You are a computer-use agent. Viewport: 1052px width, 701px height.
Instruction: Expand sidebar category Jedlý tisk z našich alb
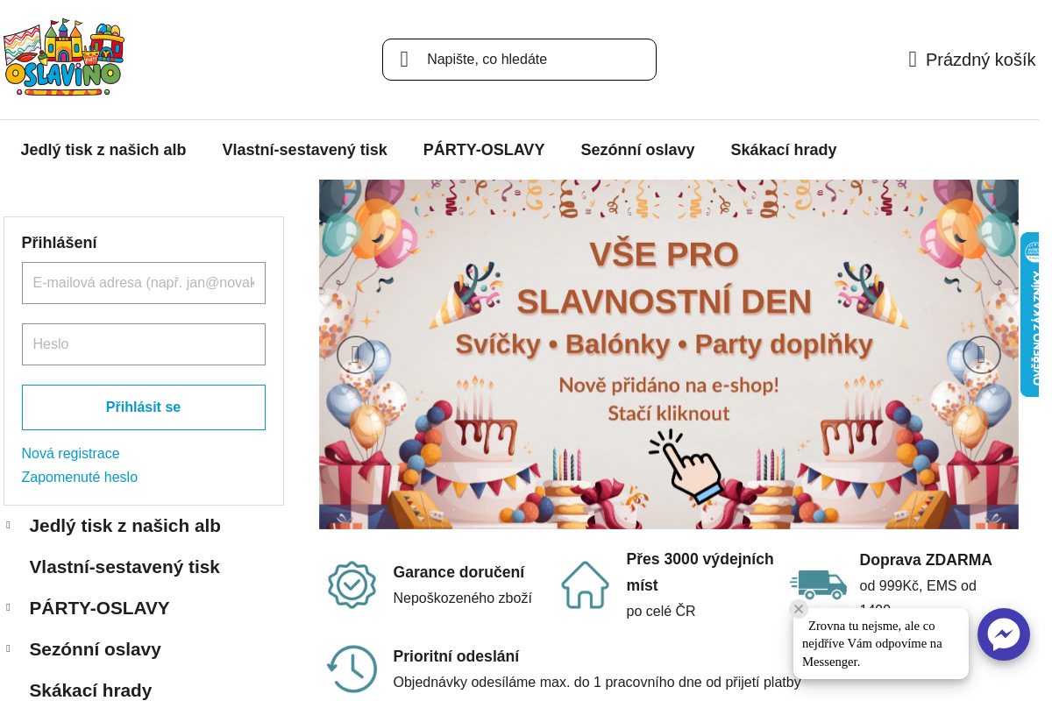pyautogui.click(x=9, y=525)
